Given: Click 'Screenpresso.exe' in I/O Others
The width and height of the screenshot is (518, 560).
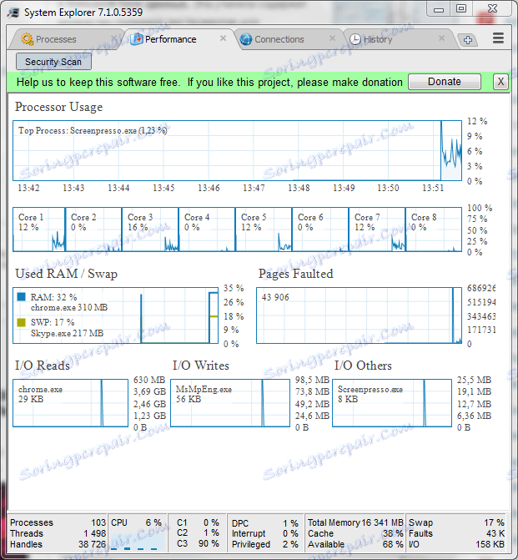Looking at the screenshot, I should click(370, 389).
